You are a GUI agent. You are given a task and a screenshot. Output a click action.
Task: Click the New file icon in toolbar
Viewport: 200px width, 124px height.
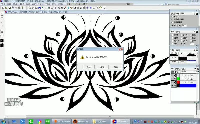point(2,8)
